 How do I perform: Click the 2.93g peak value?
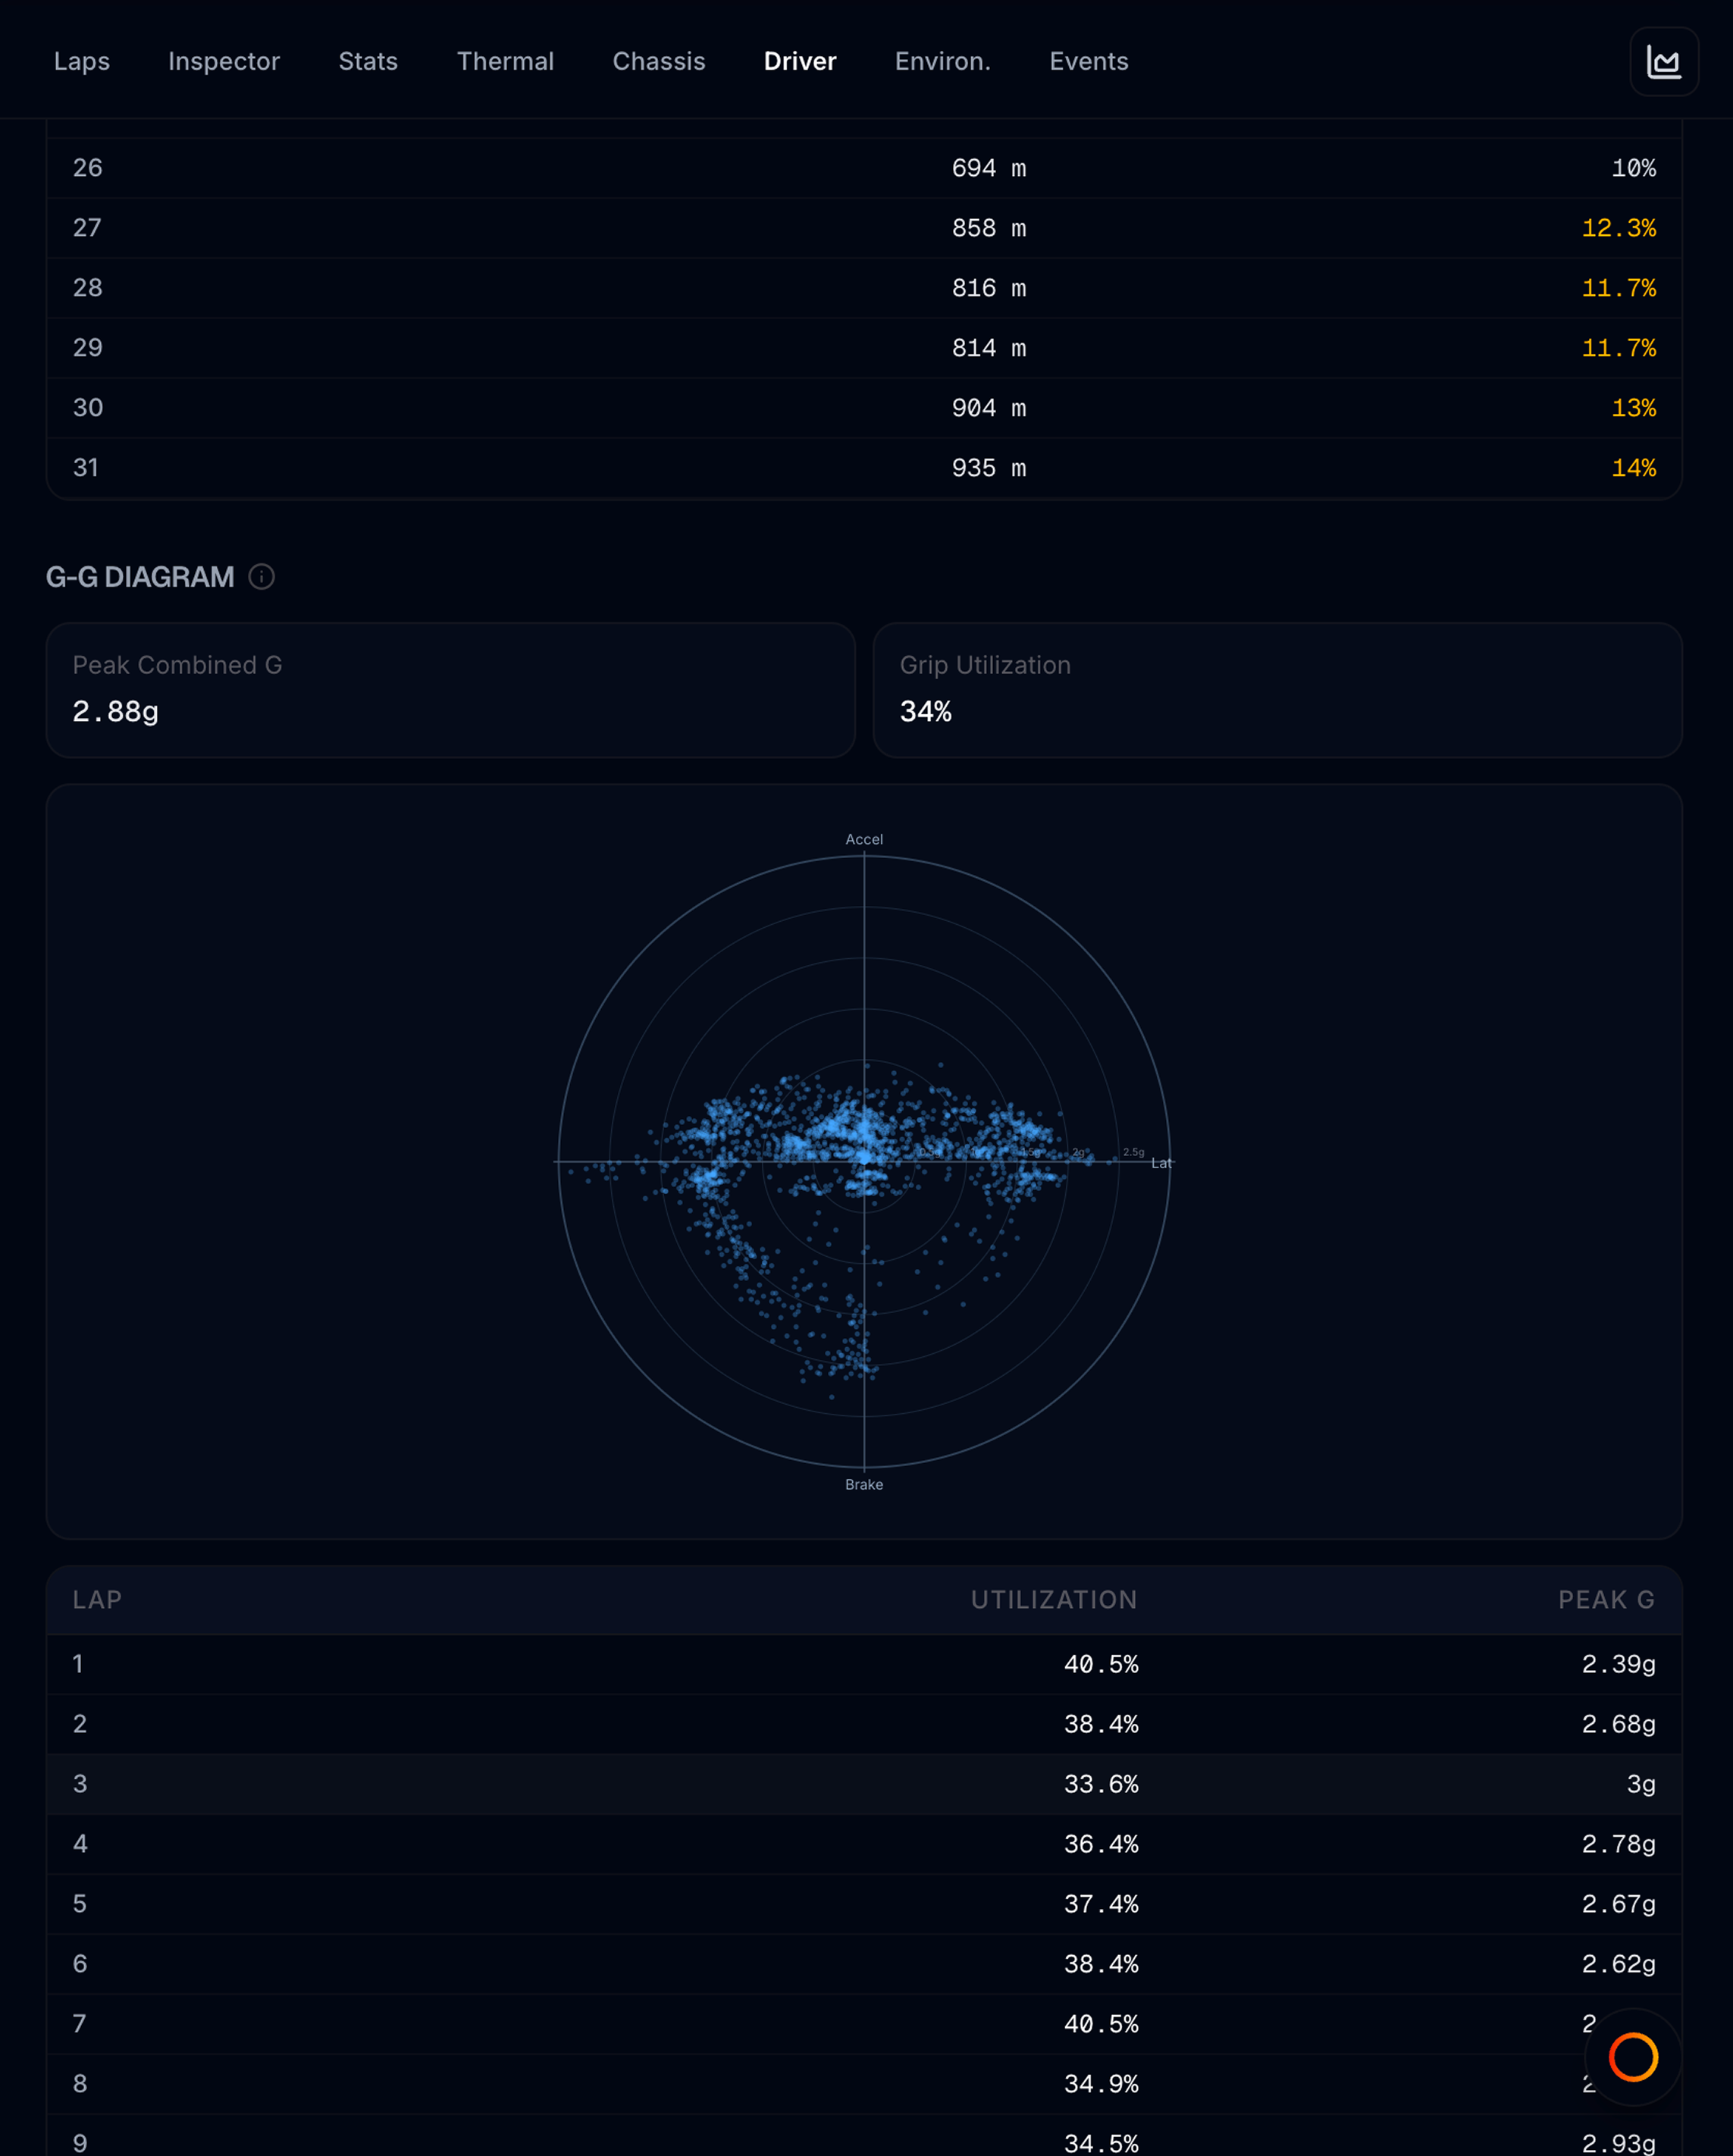[x=1618, y=2144]
